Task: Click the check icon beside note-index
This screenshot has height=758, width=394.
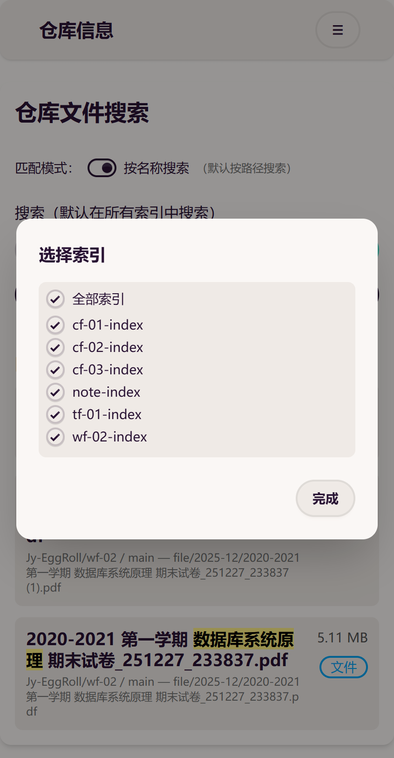Action: (x=55, y=392)
